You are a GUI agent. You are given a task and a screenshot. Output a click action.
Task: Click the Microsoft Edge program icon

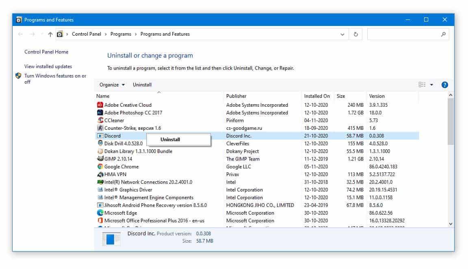pos(100,213)
